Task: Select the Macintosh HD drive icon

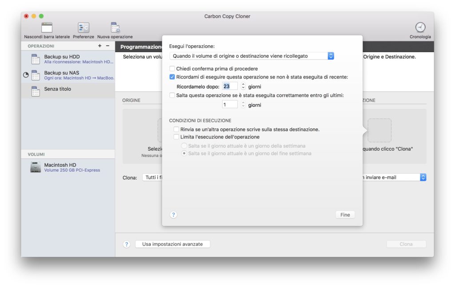Action: pos(36,167)
